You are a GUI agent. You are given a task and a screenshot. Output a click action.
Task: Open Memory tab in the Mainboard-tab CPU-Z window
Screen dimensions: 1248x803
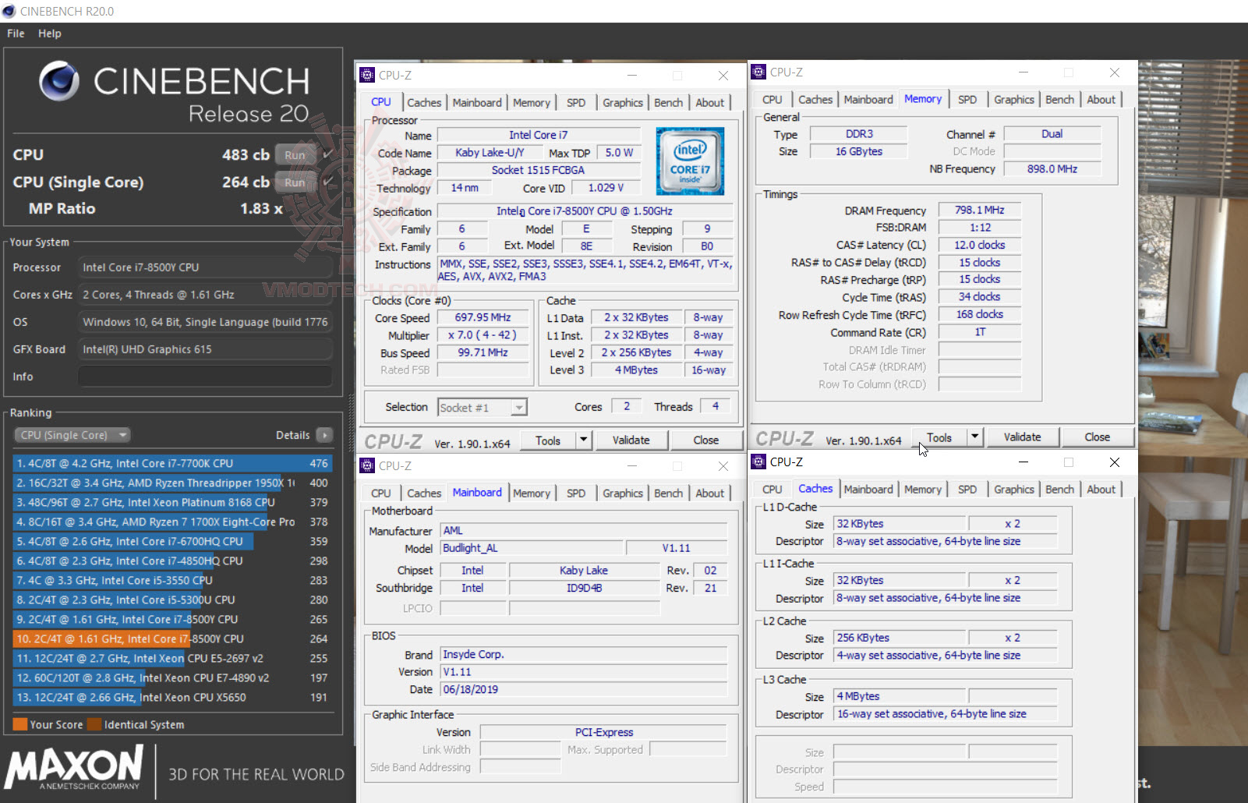pos(532,493)
